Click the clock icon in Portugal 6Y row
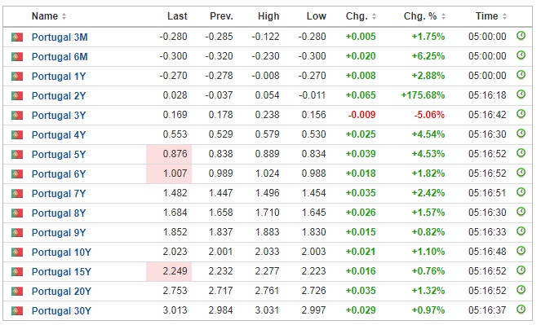This screenshot has width=541, height=325. pyautogui.click(x=521, y=173)
